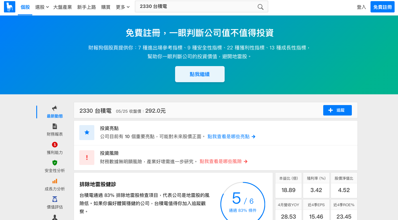Click the blue arrow after 哪些亮點
The height and width of the screenshot is (220, 398).
(x=254, y=137)
